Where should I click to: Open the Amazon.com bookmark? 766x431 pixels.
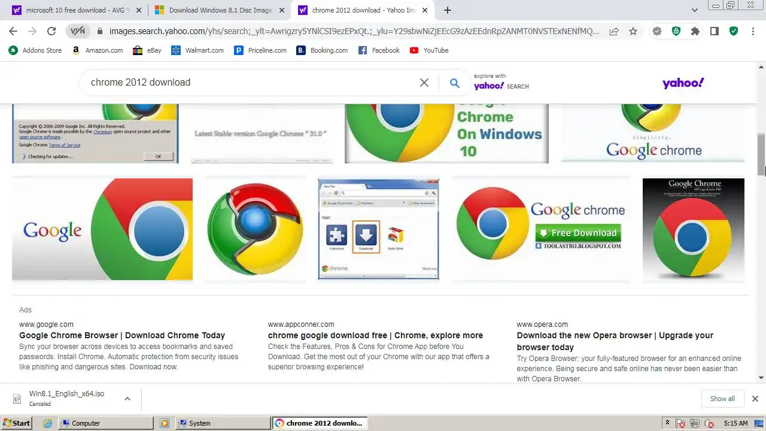coord(97,50)
